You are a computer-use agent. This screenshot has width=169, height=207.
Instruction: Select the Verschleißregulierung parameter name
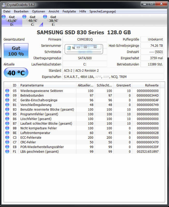[x=36, y=105]
